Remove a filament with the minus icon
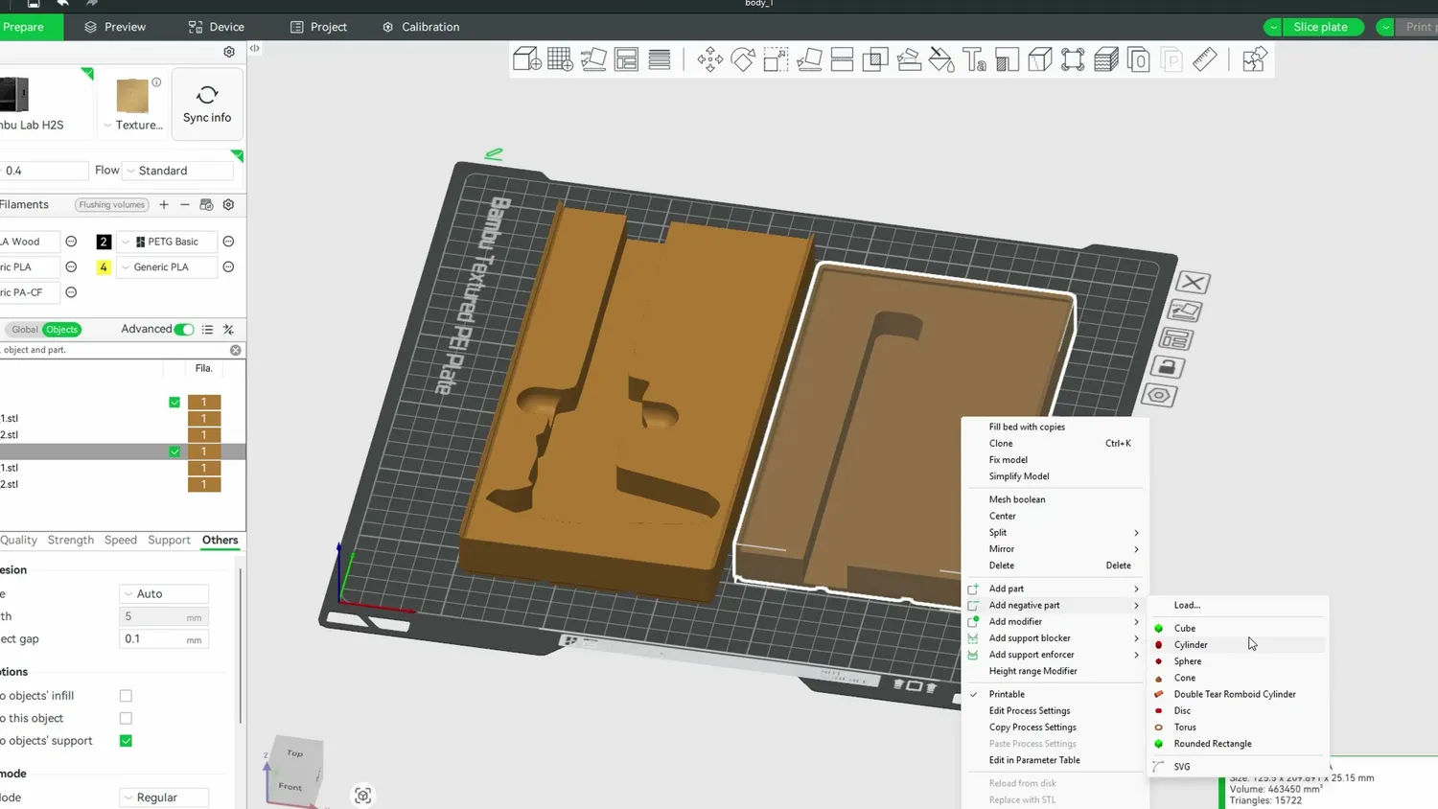Screen dimensions: 1438x809 click(185, 204)
